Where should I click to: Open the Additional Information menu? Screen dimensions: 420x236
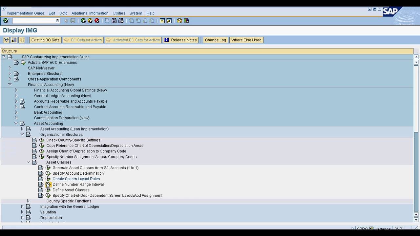[90, 13]
